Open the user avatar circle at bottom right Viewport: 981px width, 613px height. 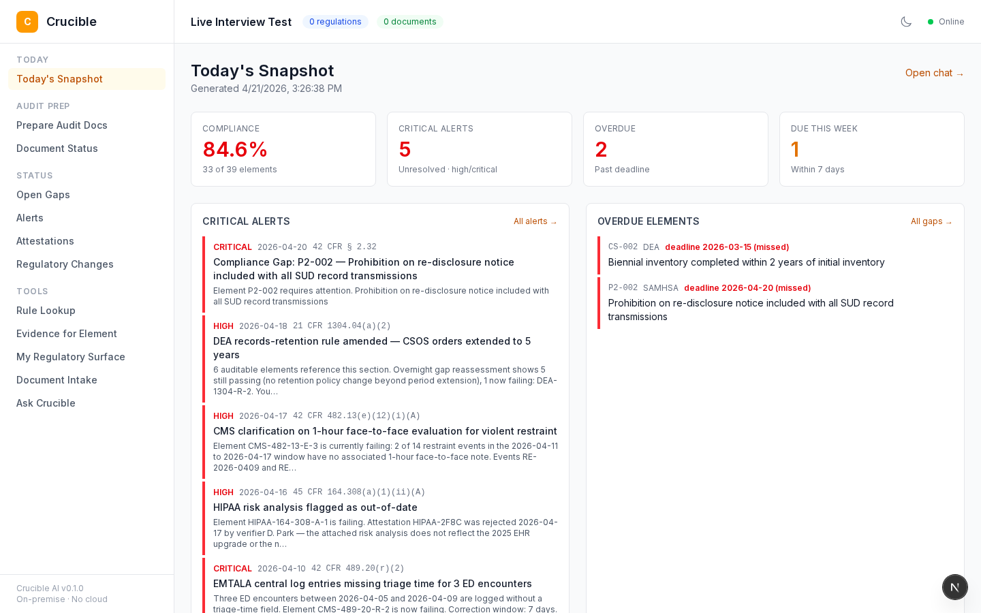pos(954,586)
